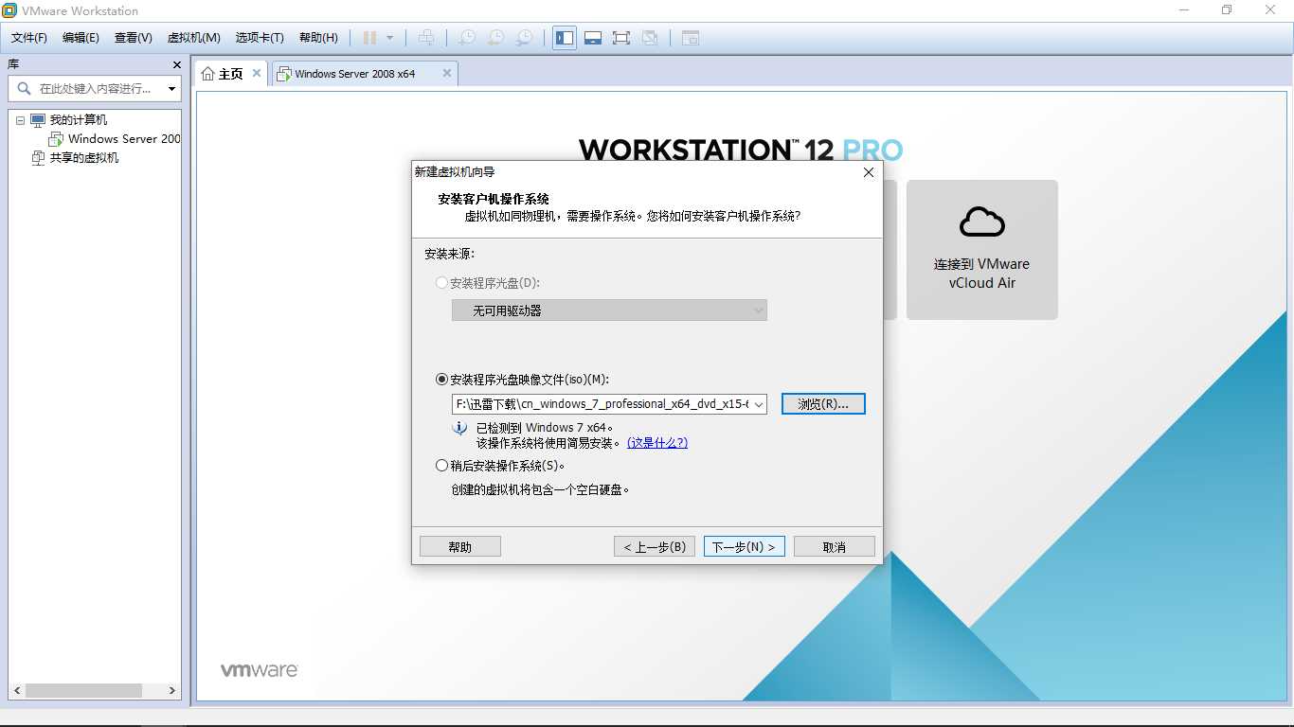Select 共享的虚拟机 in the library tree
The image size is (1294, 727).
[83, 158]
